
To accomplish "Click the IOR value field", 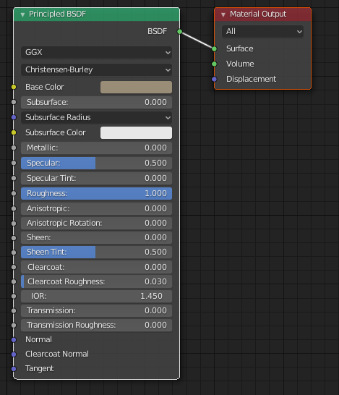I will [96, 297].
